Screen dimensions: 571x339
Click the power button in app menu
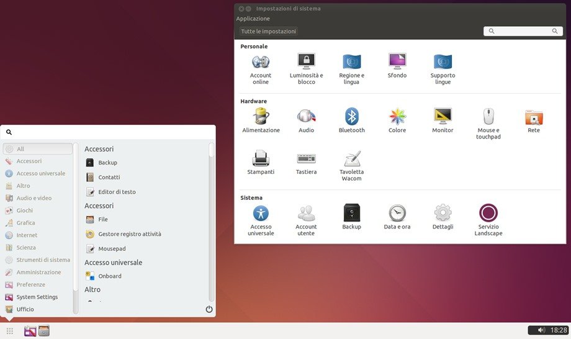pyautogui.click(x=209, y=309)
